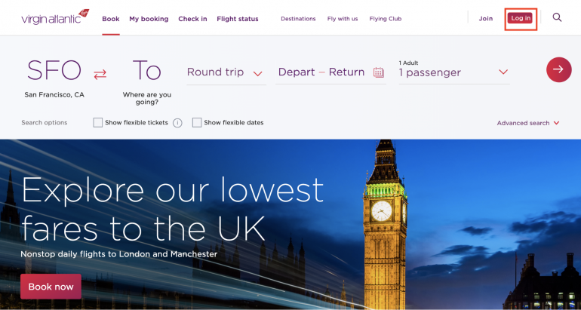Enable Show flexible dates checkbox

[x=197, y=123]
